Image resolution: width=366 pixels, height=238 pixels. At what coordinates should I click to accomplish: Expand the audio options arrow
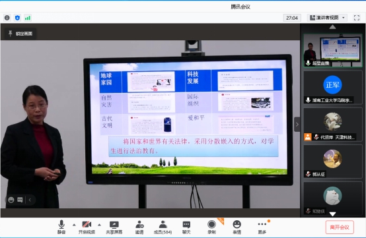(74, 225)
